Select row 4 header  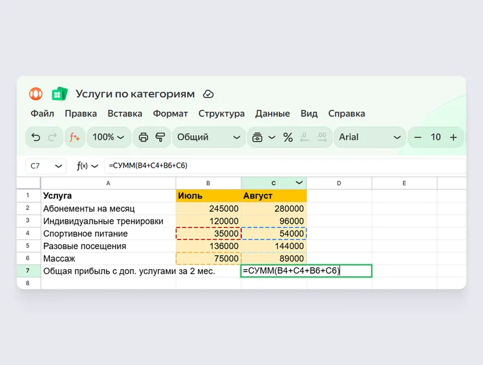28,233
